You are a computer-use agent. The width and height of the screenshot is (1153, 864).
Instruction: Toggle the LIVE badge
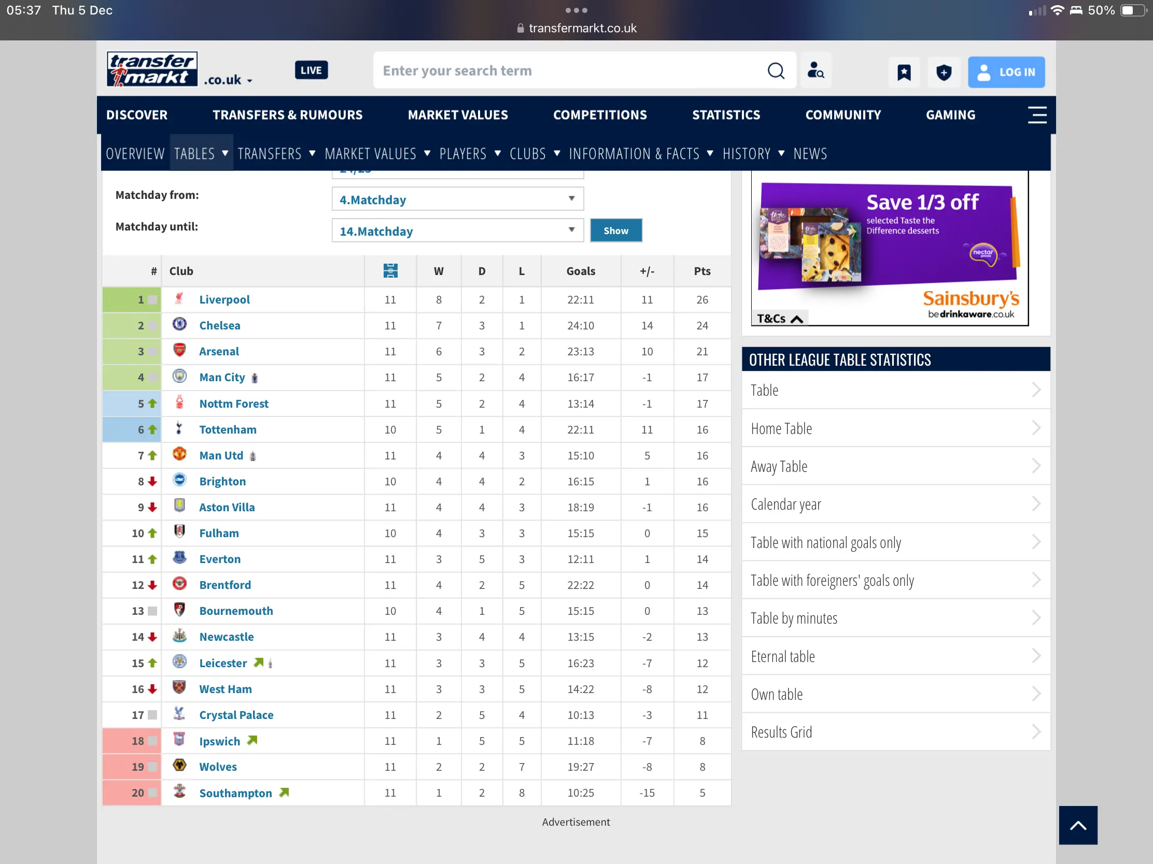point(311,70)
